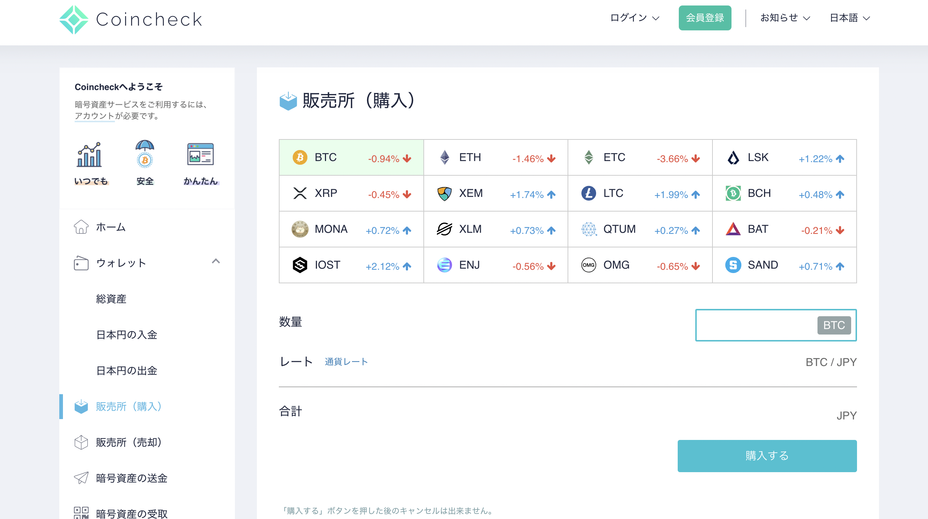Focus the 数量 BTC input field
Image resolution: width=928 pixels, height=519 pixels.
click(x=776, y=325)
